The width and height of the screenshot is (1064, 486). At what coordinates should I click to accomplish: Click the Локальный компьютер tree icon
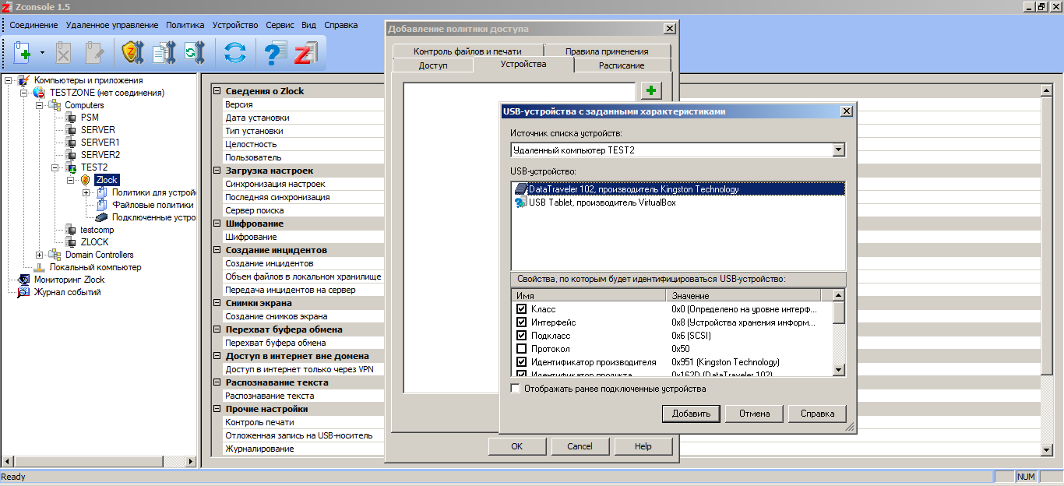pos(40,267)
